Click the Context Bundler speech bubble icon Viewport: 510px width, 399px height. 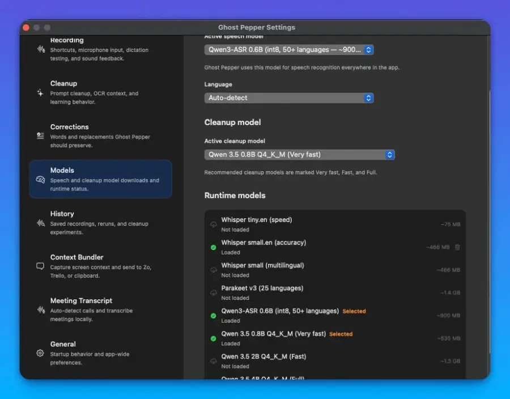click(40, 266)
